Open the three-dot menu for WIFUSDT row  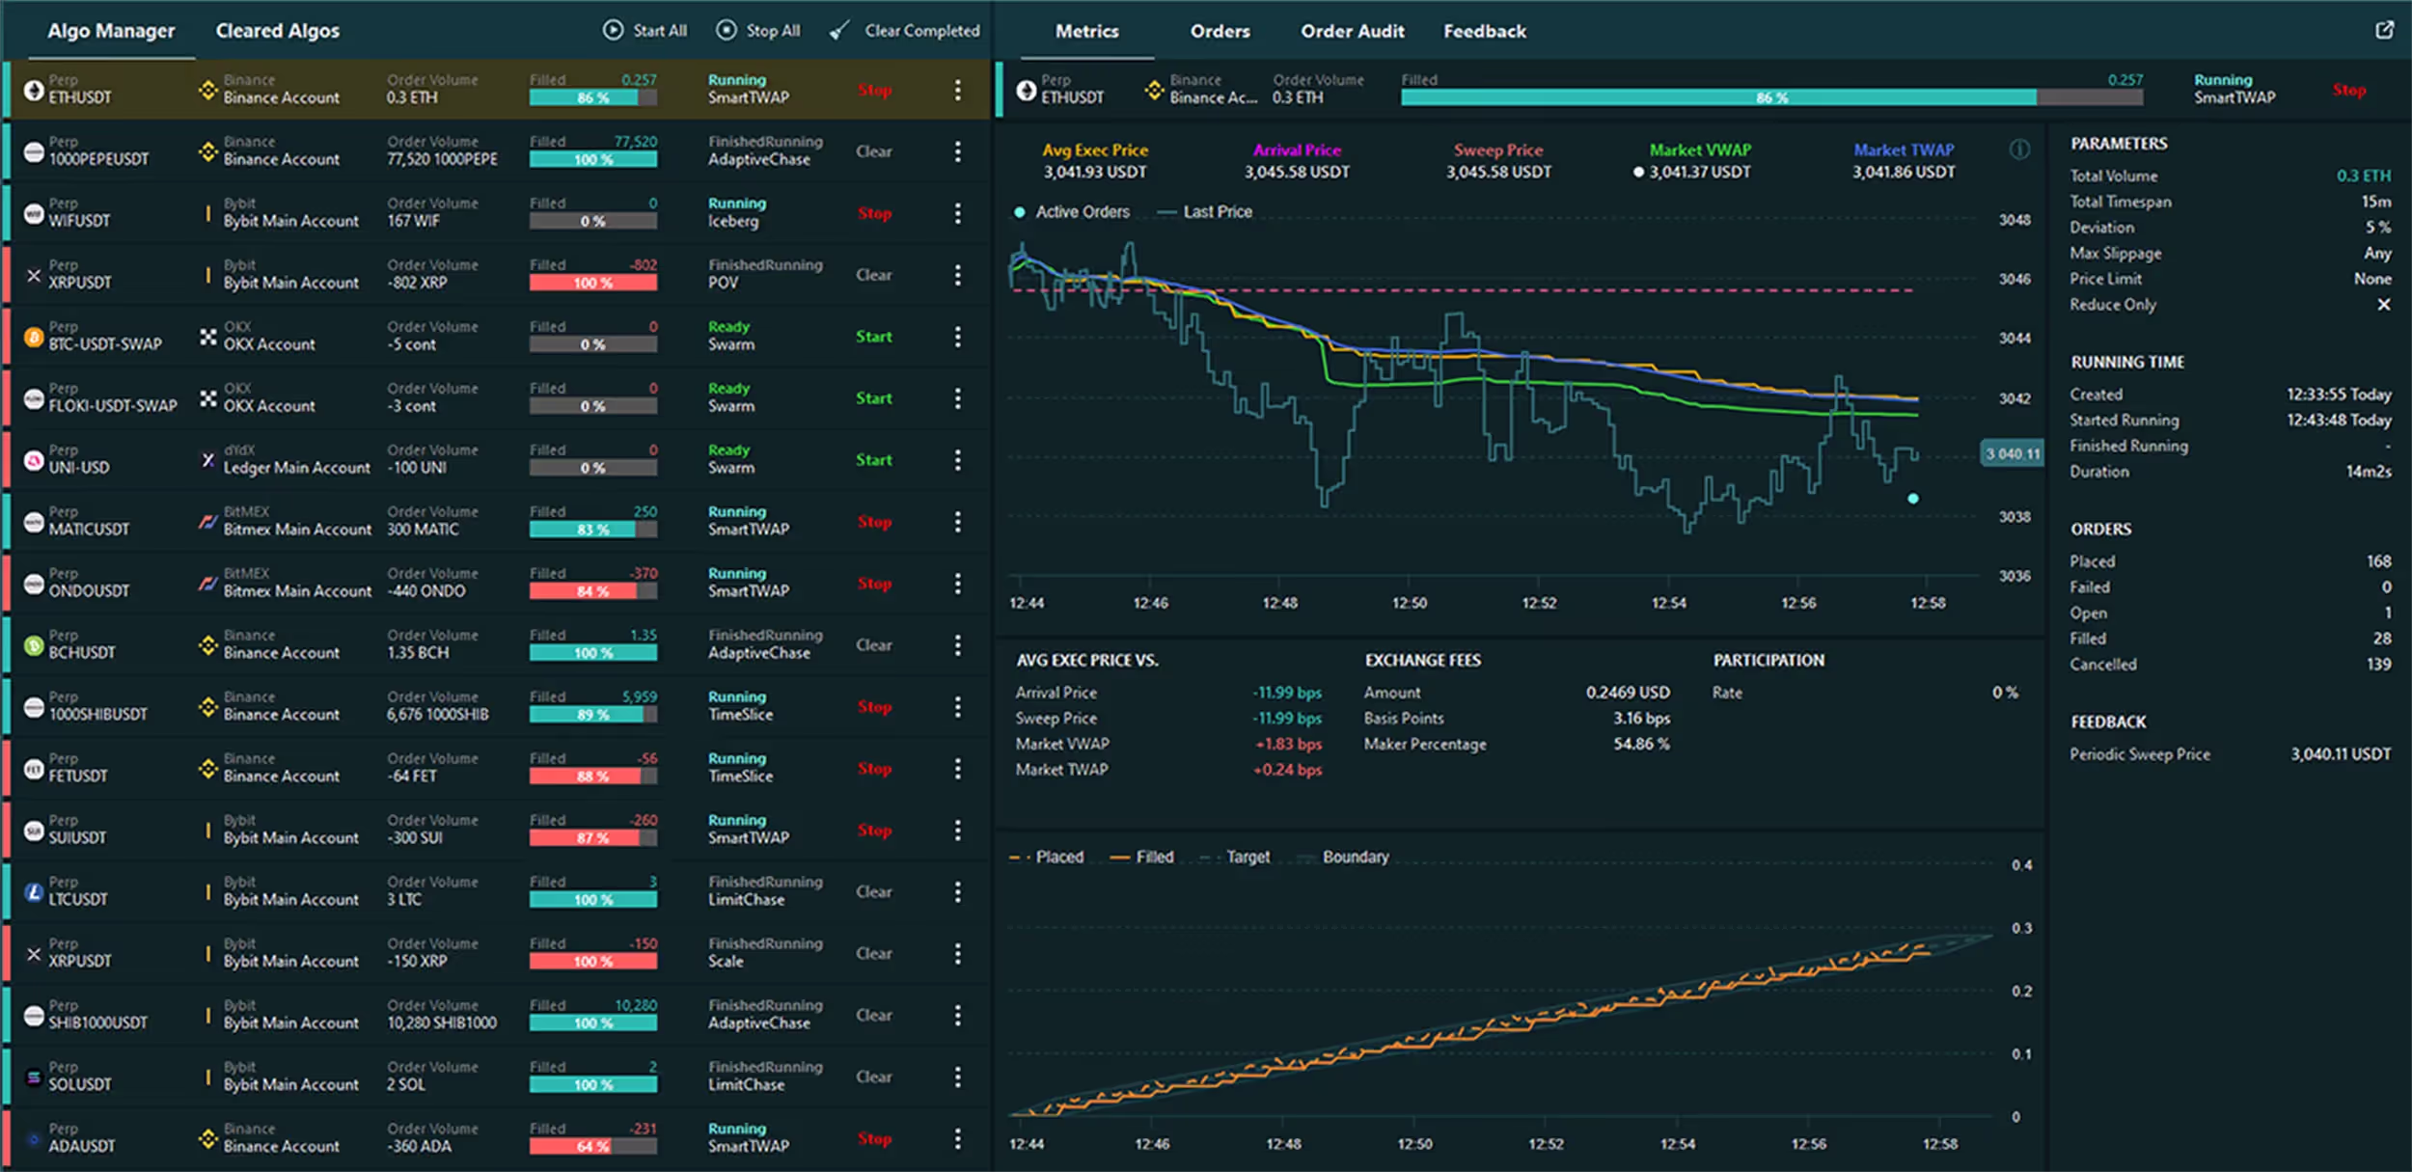point(957,213)
